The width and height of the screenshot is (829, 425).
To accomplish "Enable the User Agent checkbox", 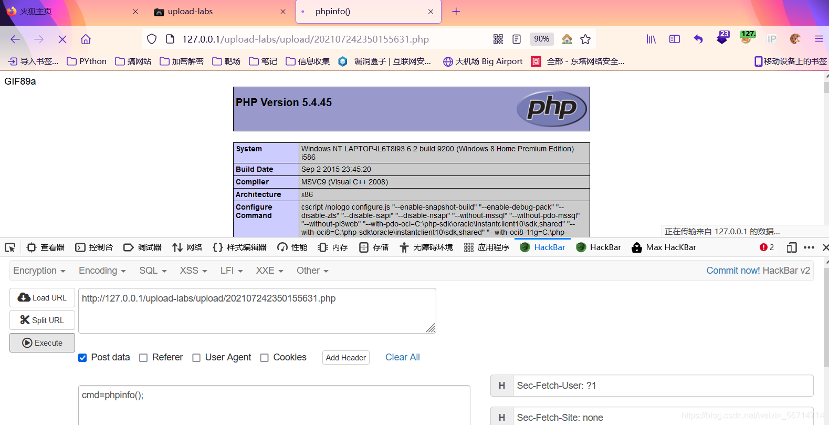I will click(196, 358).
